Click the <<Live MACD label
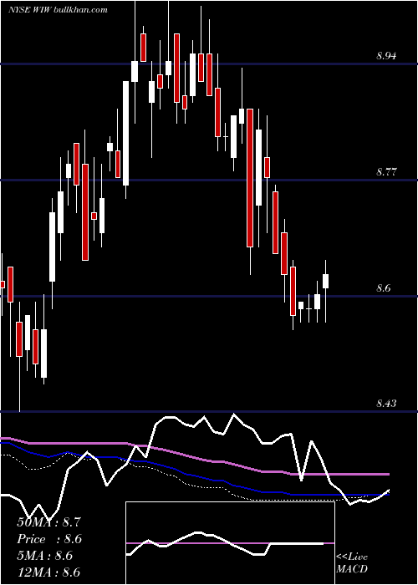The image size is (418, 585). pyautogui.click(x=352, y=562)
